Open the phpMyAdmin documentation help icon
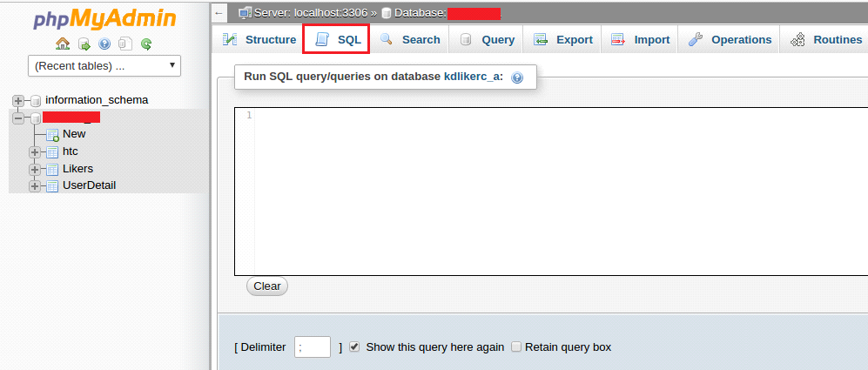The height and width of the screenshot is (370, 868). pos(104,44)
